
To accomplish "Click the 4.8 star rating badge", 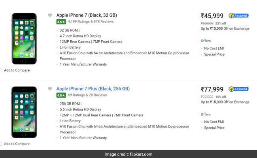I will pos(60,96).
